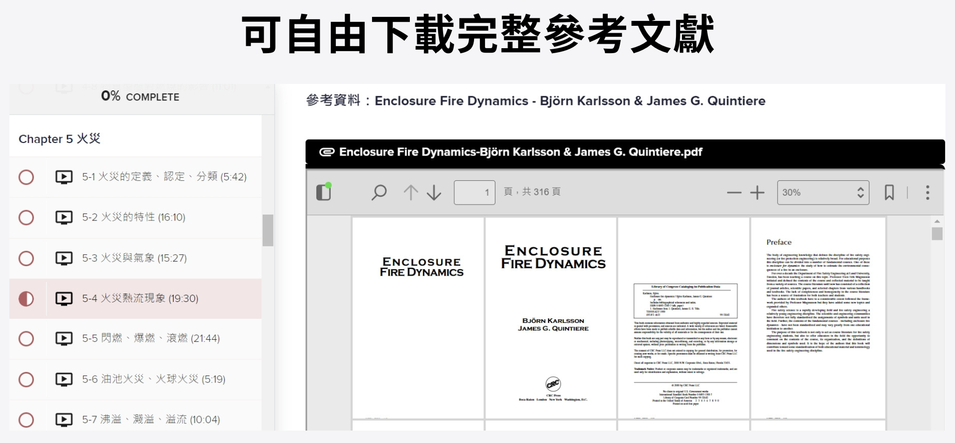955x443 pixels.
Task: Select PDF title page with authors
Action: pyautogui.click(x=551, y=318)
